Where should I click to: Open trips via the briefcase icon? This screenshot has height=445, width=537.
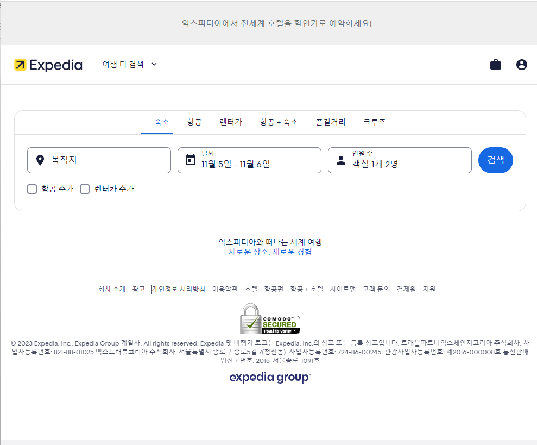495,64
